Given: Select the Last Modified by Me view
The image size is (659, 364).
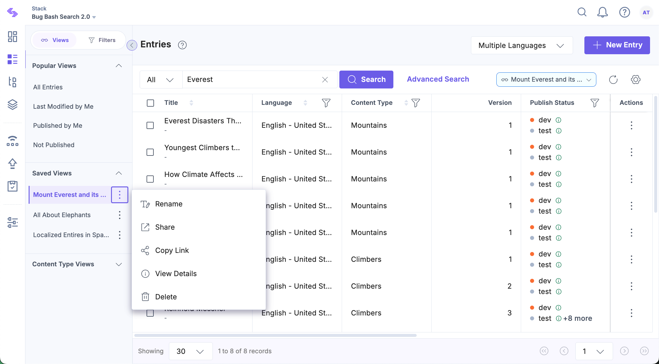Looking at the screenshot, I should (63, 107).
